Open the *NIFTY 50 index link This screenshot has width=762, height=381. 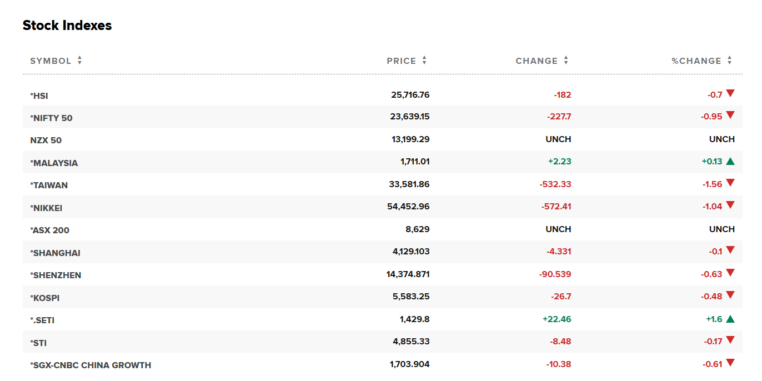[51, 118]
